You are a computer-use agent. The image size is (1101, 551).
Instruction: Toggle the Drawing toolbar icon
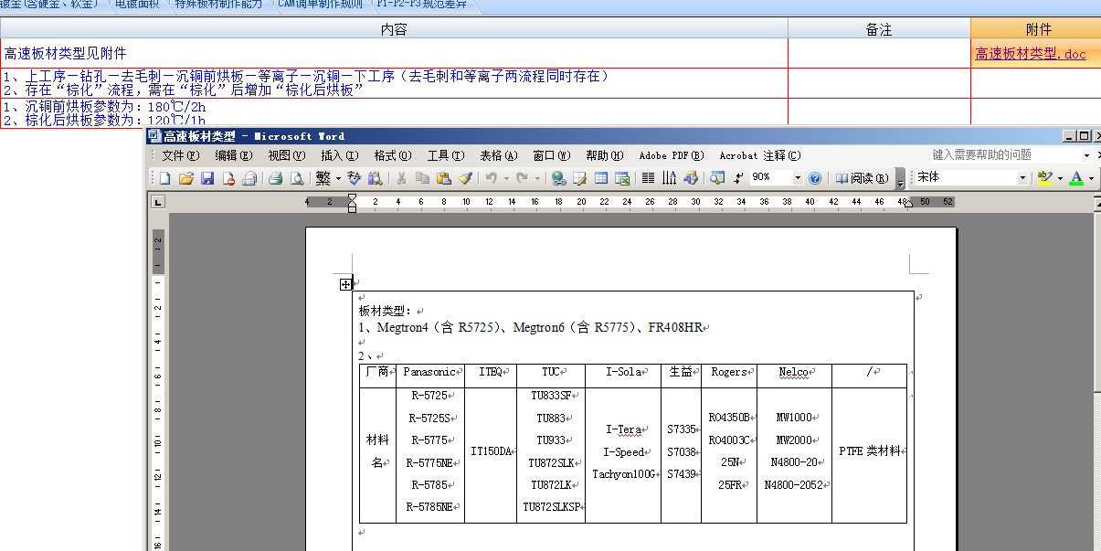[x=690, y=178]
